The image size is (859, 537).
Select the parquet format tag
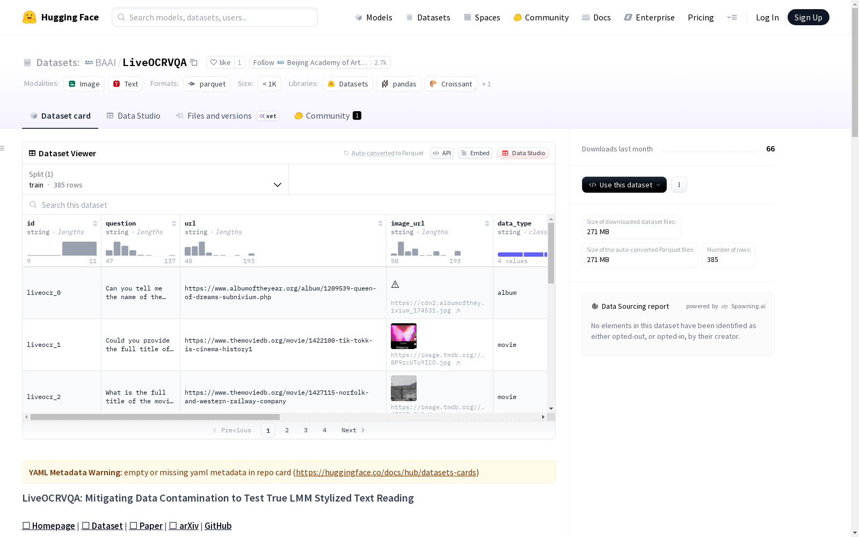point(207,84)
